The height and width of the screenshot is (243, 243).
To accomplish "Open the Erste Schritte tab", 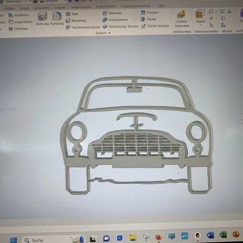I will [106, 7].
